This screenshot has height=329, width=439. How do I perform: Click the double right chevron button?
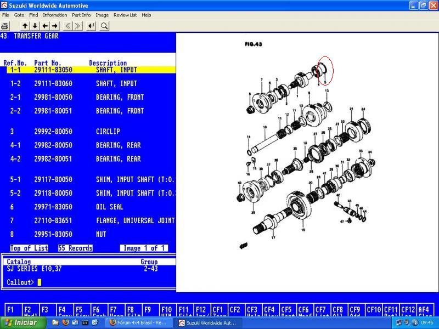(77, 26)
